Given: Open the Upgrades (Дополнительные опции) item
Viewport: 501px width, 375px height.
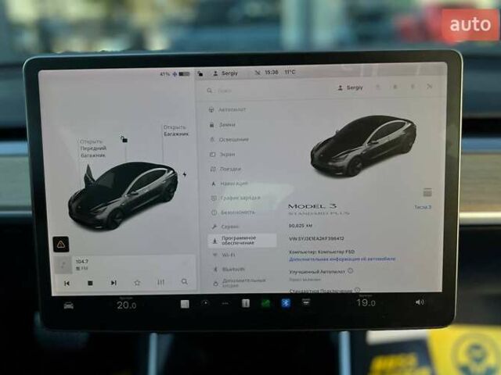Looking at the screenshot, I should tap(240, 283).
